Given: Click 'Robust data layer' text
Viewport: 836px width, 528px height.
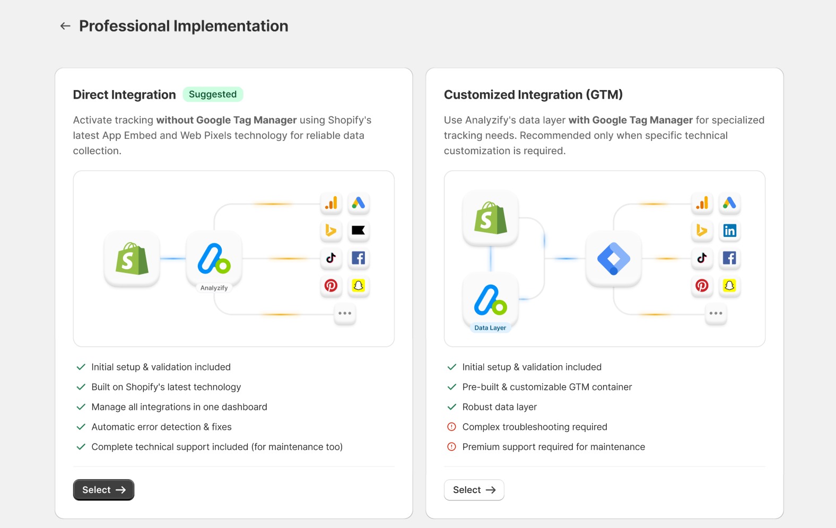Looking at the screenshot, I should (500, 407).
